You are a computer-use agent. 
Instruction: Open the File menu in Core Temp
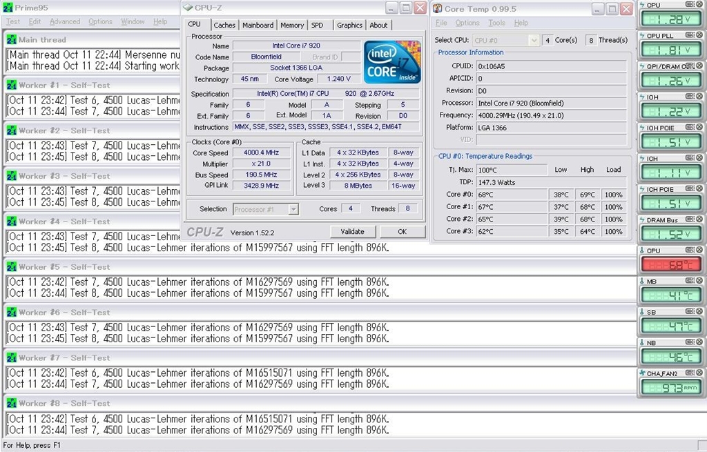pos(441,23)
